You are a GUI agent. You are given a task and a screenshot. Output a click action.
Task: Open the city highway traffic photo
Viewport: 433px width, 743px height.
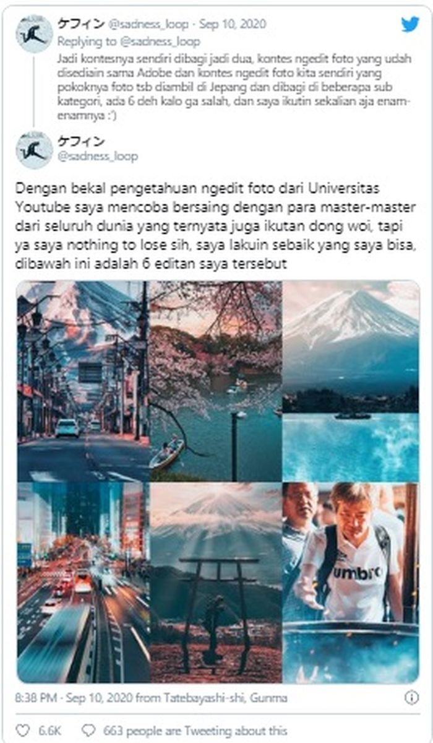[82, 583]
